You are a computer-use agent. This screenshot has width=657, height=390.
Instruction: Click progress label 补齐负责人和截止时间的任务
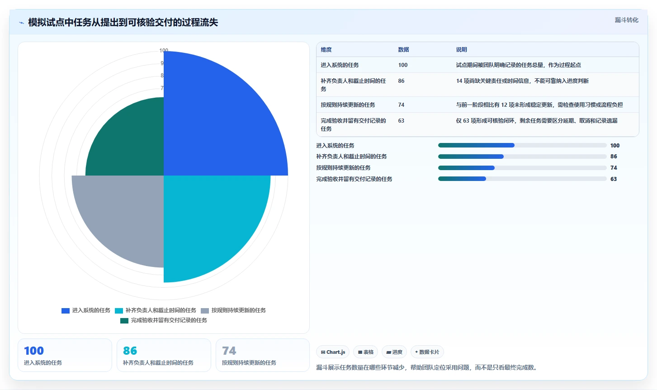351,157
